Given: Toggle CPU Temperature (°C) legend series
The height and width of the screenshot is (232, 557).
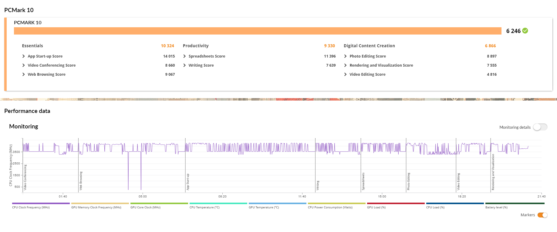Looking at the screenshot, I should [218, 206].
